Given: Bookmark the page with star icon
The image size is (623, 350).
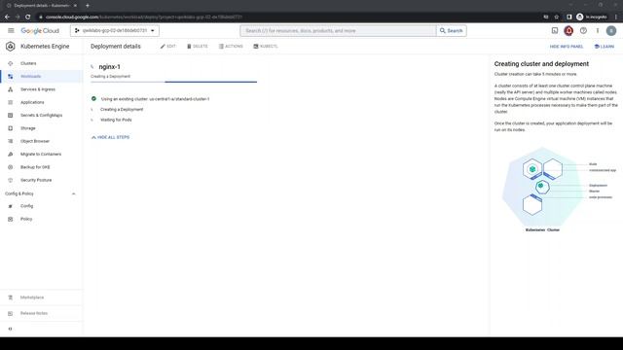Looking at the screenshot, I should pos(557,17).
